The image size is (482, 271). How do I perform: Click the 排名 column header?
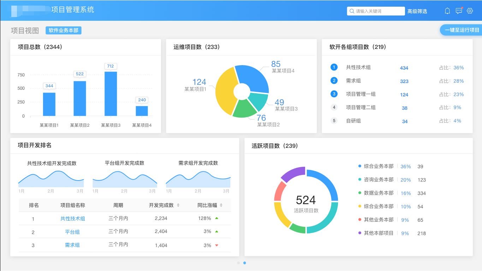coord(34,205)
